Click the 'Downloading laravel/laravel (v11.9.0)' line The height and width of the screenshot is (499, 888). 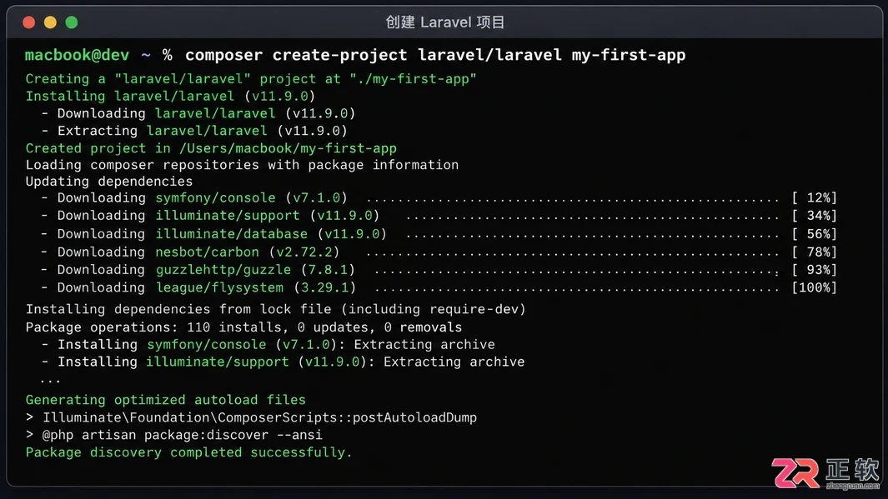(206, 113)
